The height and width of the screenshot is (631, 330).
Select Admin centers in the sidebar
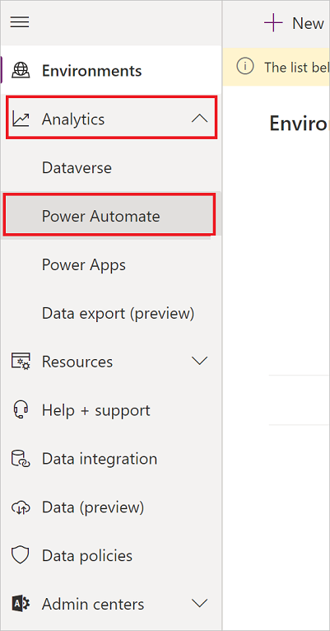pos(111,604)
